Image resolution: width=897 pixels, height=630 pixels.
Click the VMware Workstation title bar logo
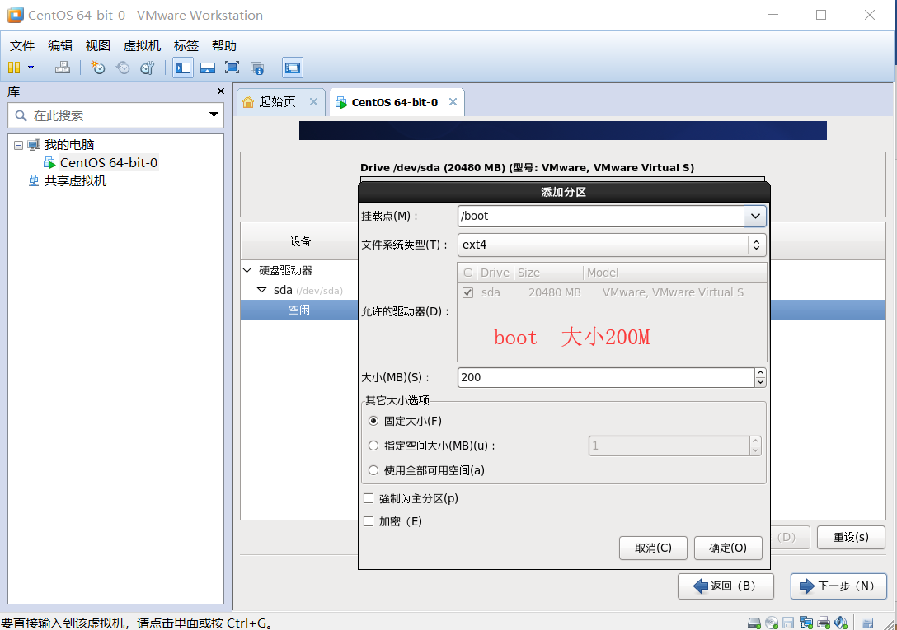coord(16,15)
